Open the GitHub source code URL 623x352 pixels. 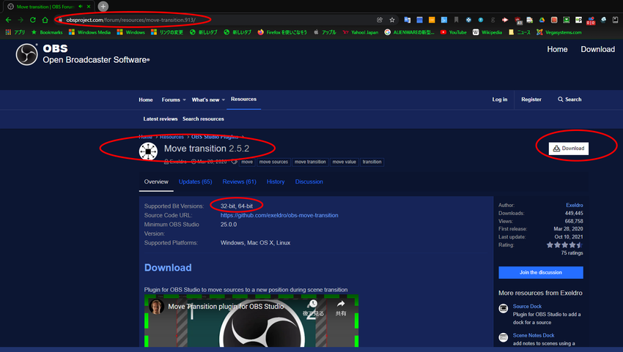tap(279, 215)
